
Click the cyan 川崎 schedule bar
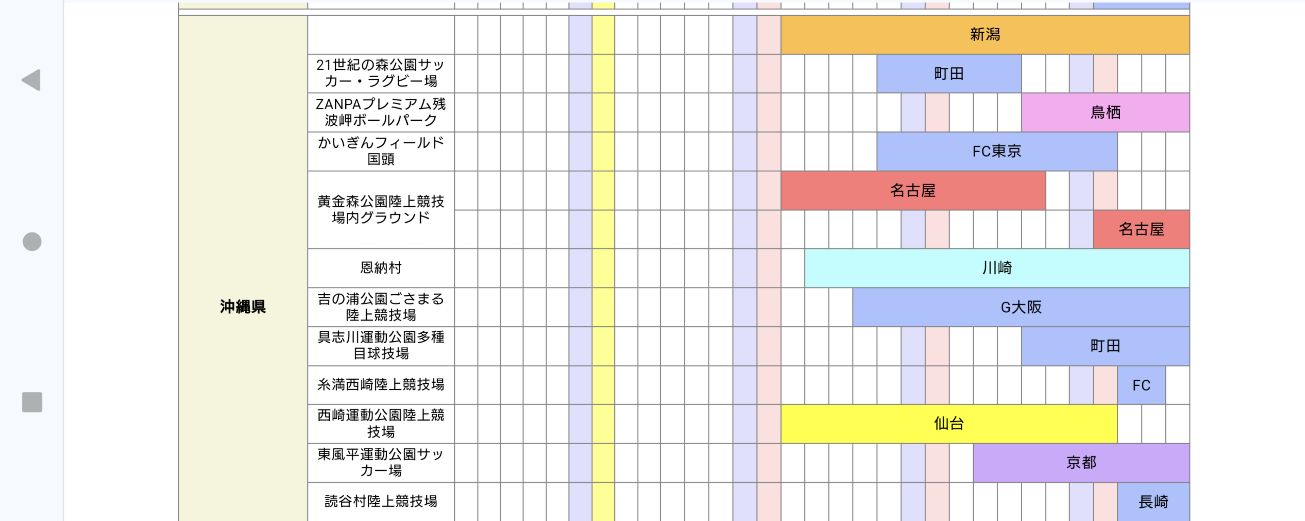pos(997,268)
